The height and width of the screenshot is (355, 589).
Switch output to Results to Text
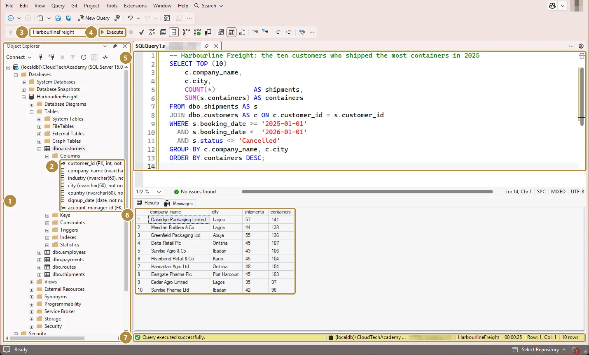pos(221,32)
